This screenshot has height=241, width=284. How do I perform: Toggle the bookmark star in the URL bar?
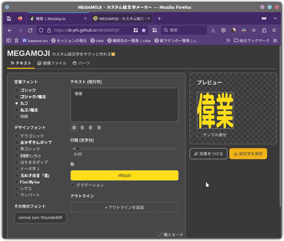[144, 30]
